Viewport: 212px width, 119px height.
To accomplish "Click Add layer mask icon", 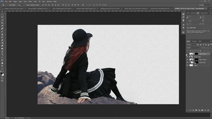I will [196, 110].
